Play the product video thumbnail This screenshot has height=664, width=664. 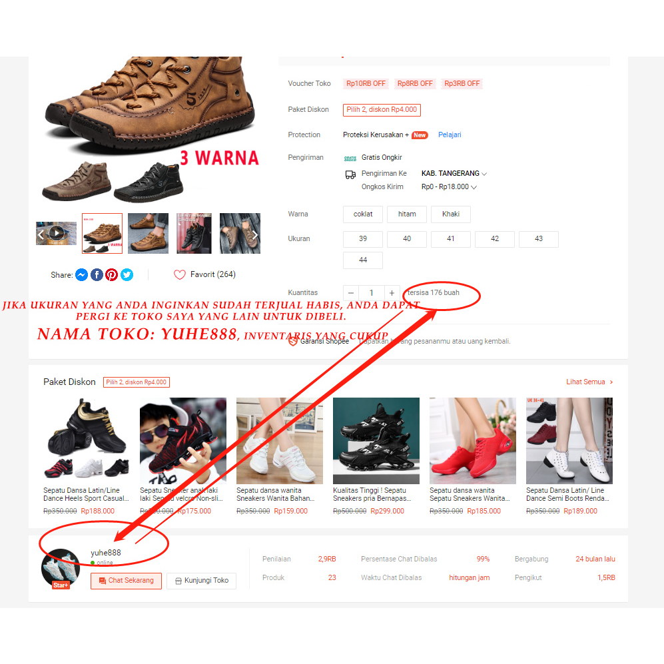57,233
